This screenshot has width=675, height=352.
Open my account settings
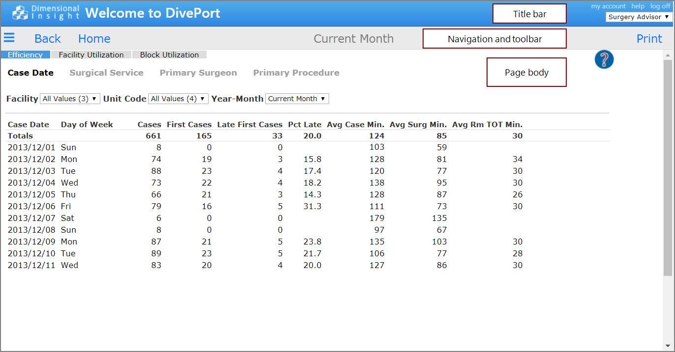pos(608,6)
